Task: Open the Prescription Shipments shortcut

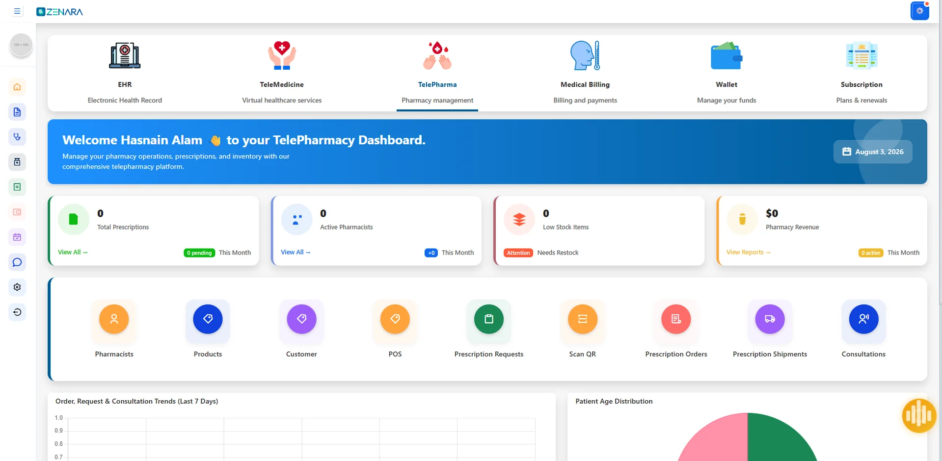Action: [770, 319]
